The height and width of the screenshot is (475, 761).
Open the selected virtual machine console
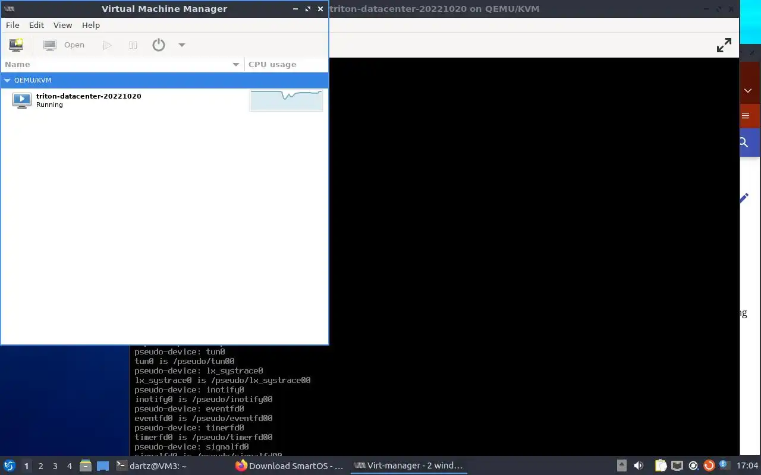(x=64, y=45)
